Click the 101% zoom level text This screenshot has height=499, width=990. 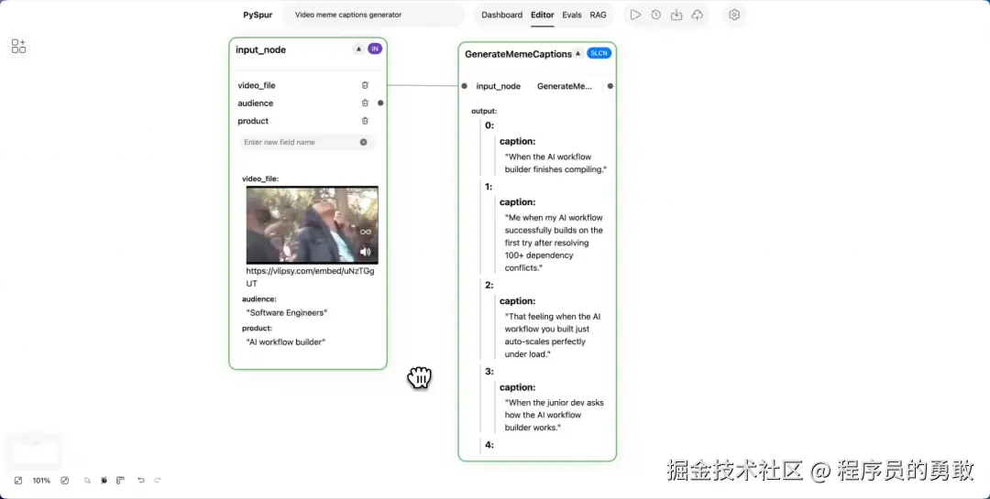[x=41, y=480]
